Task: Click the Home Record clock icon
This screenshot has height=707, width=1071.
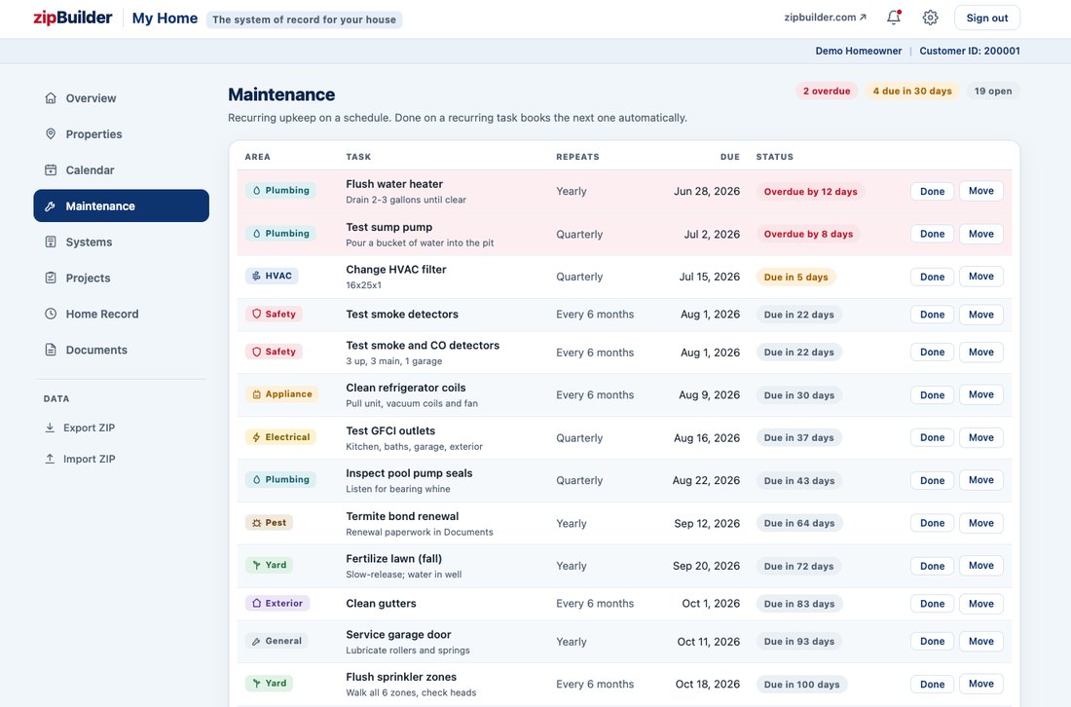Action: (x=51, y=315)
